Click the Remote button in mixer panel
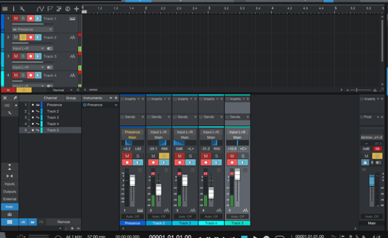 63,222
